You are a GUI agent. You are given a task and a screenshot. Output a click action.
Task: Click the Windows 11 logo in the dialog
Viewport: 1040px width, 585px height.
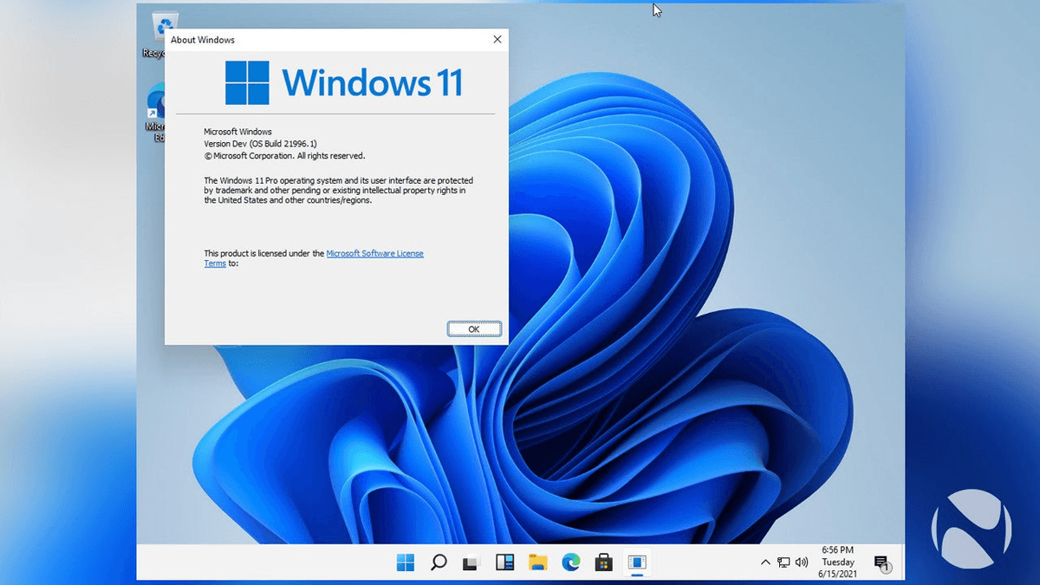point(247,81)
